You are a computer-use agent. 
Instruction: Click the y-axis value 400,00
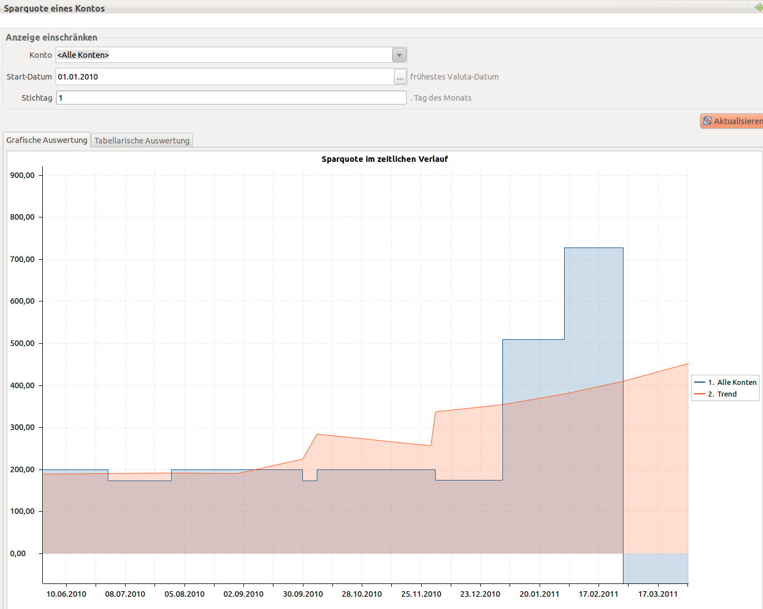[22, 385]
